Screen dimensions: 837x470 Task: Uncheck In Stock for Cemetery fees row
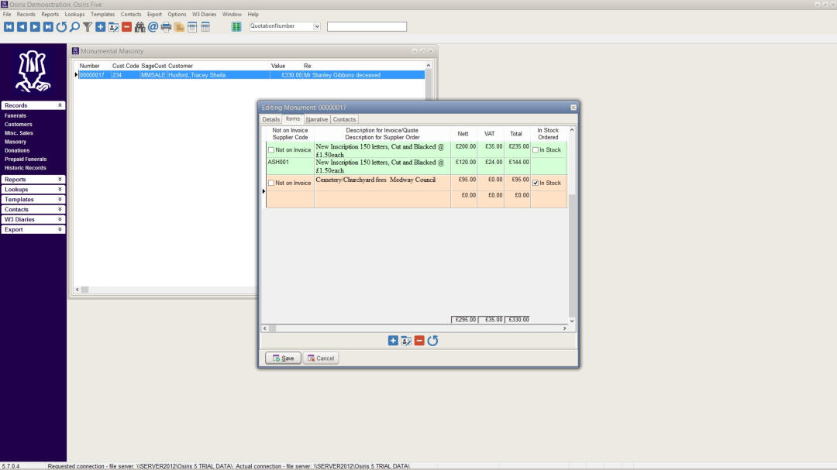[536, 184]
